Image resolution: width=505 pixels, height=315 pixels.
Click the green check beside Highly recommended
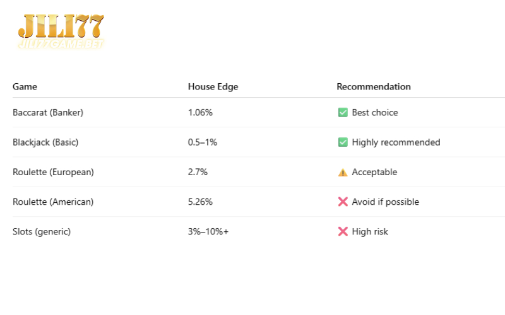pos(343,142)
